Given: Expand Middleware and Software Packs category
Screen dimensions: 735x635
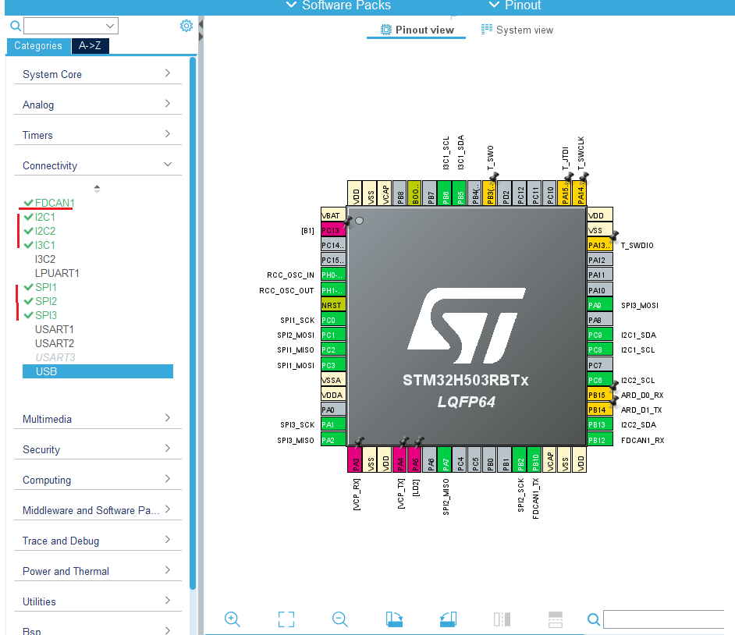Looking at the screenshot, I should coord(98,510).
